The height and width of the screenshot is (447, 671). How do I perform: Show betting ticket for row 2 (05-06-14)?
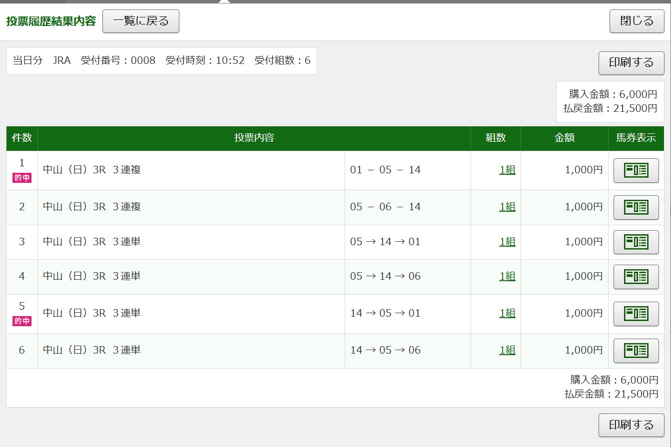tap(636, 207)
